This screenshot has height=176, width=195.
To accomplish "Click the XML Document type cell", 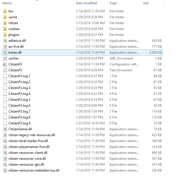I will (x=121, y=58).
